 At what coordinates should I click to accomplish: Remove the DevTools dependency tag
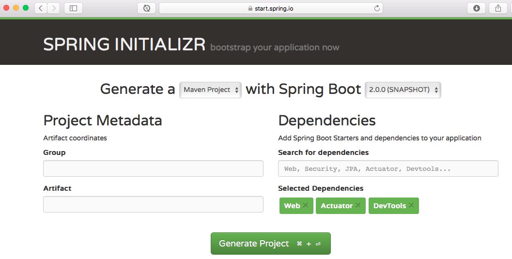pyautogui.click(x=411, y=205)
